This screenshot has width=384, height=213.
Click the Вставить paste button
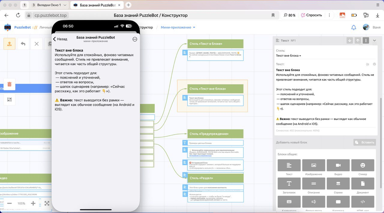tap(364, 142)
